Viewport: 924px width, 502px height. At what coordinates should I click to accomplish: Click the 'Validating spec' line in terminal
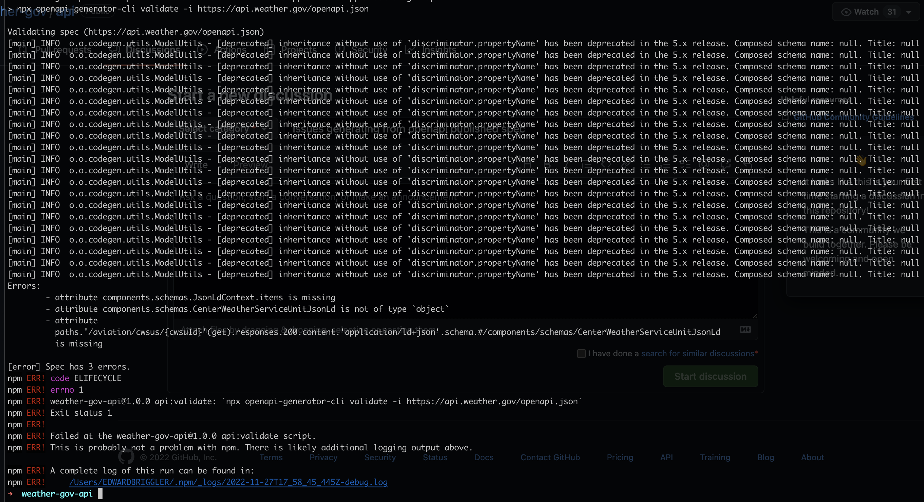click(x=136, y=32)
